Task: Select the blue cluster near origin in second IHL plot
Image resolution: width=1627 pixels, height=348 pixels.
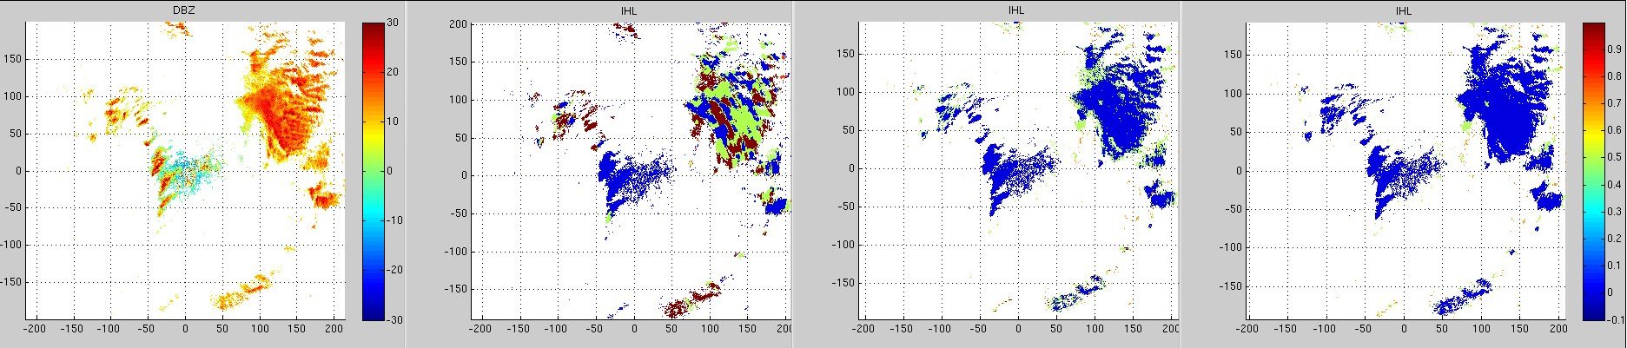Action: tap(630, 178)
